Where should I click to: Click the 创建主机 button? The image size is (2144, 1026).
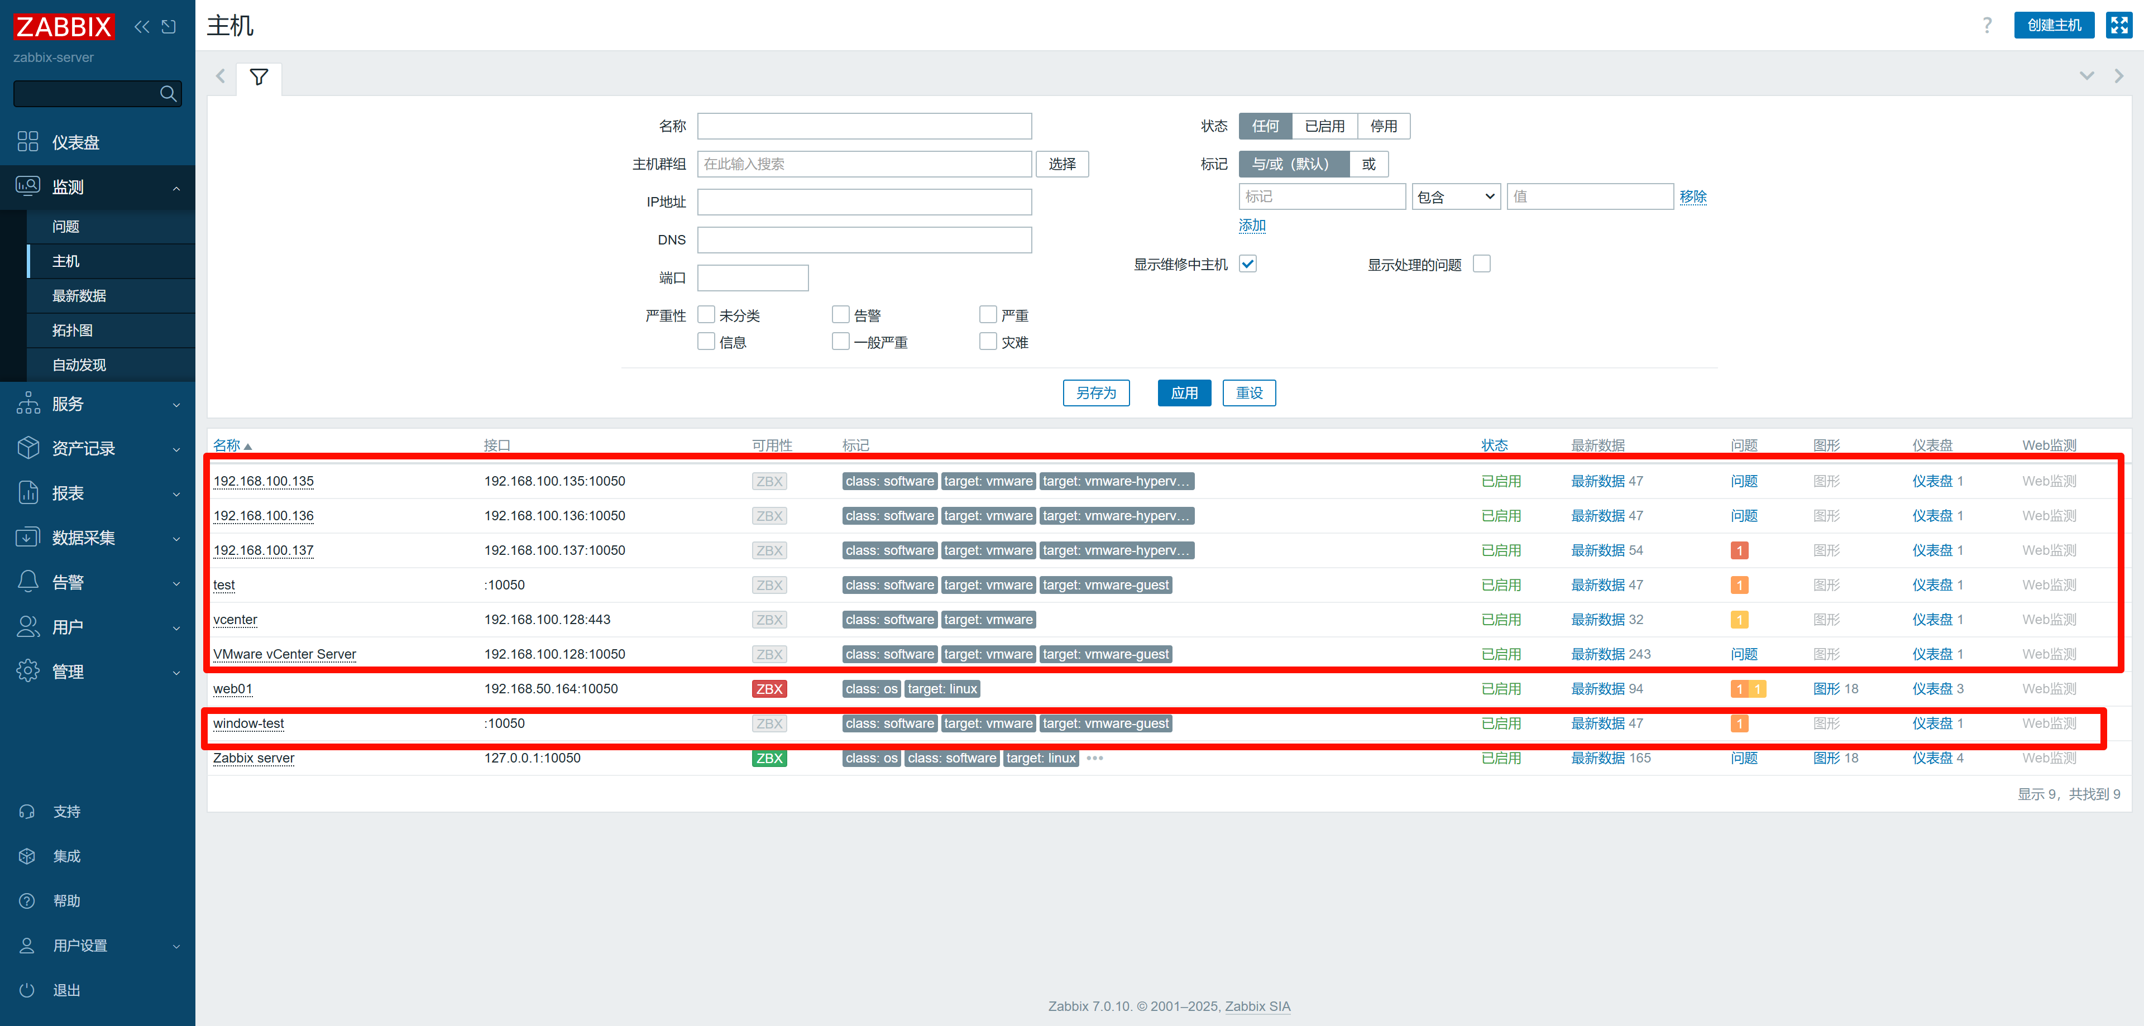(2054, 25)
